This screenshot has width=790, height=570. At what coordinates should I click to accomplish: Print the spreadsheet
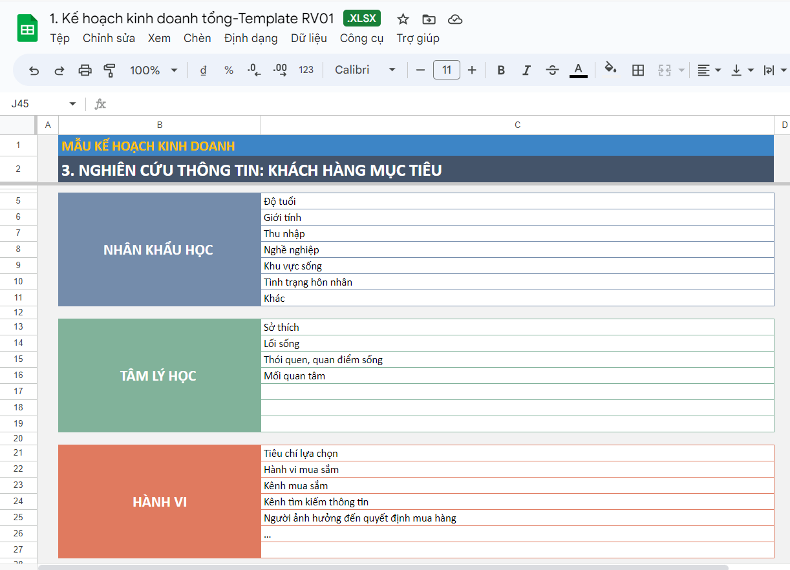pyautogui.click(x=85, y=70)
